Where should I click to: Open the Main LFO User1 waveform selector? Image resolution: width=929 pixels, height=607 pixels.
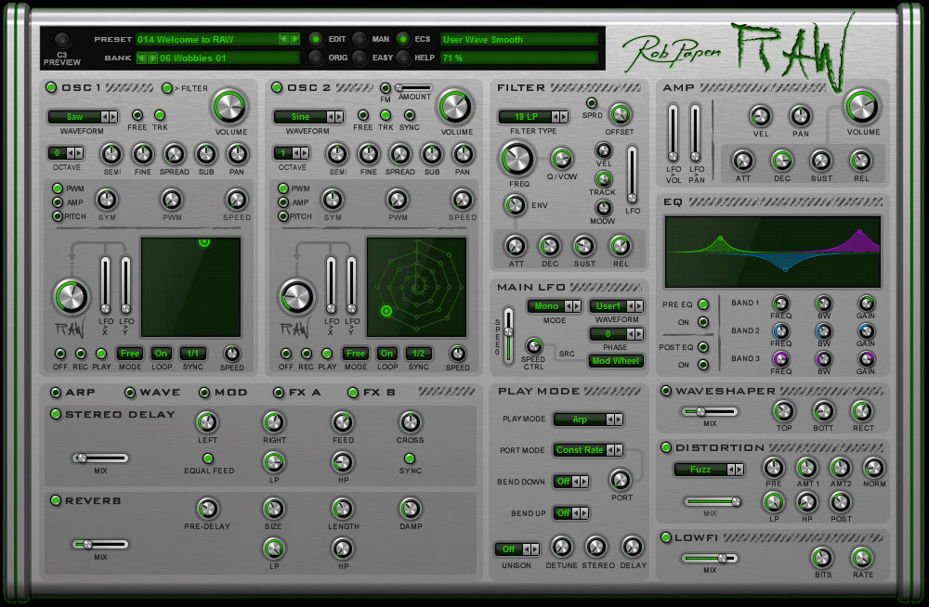coord(616,306)
